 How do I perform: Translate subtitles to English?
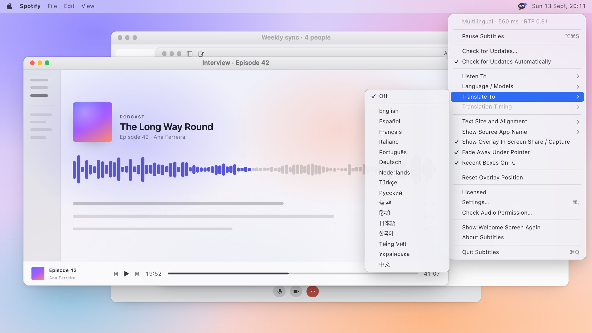pos(407,111)
